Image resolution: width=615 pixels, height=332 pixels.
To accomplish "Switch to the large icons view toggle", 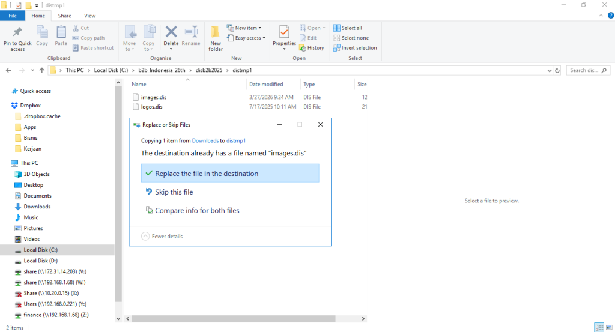I will point(608,328).
